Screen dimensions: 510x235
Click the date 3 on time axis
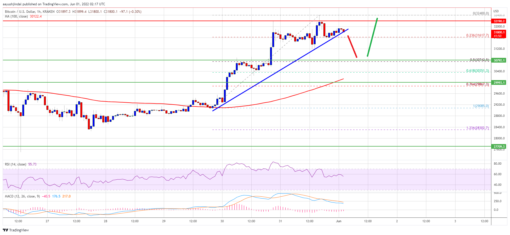tap(455, 221)
